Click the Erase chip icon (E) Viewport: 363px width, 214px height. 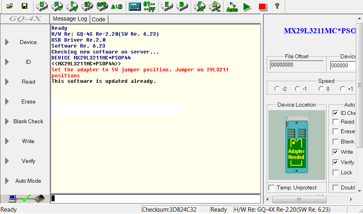point(167,6)
